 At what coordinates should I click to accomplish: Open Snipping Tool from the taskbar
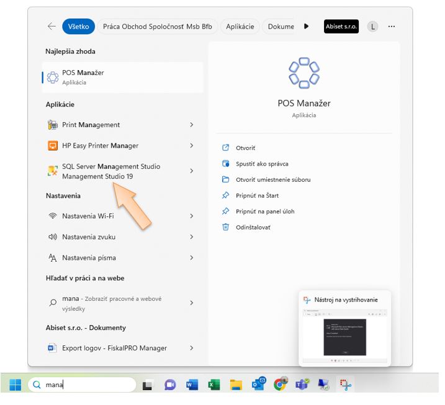(x=346, y=385)
